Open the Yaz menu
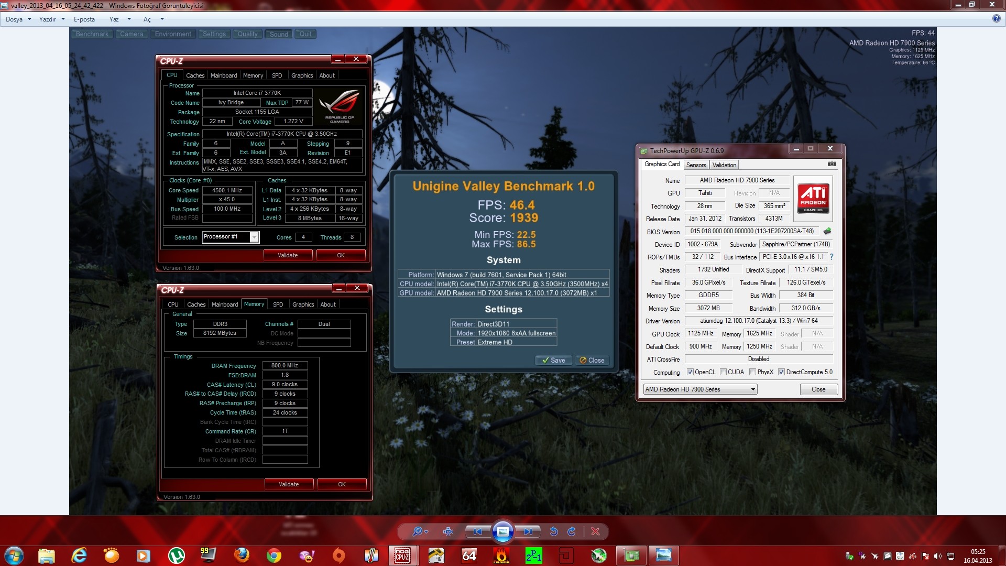Screen dimensions: 1006x566 point(114,19)
